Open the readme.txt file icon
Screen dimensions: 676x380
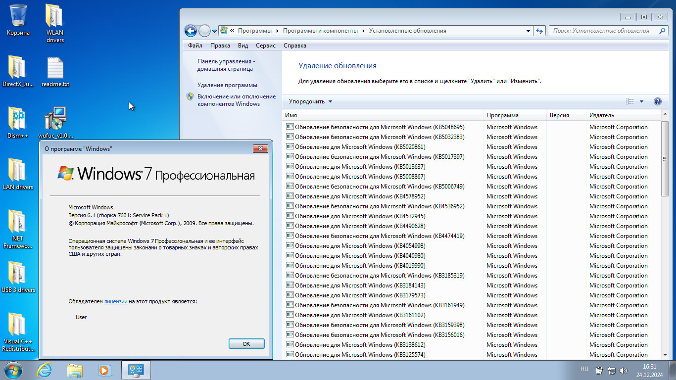[x=55, y=70]
